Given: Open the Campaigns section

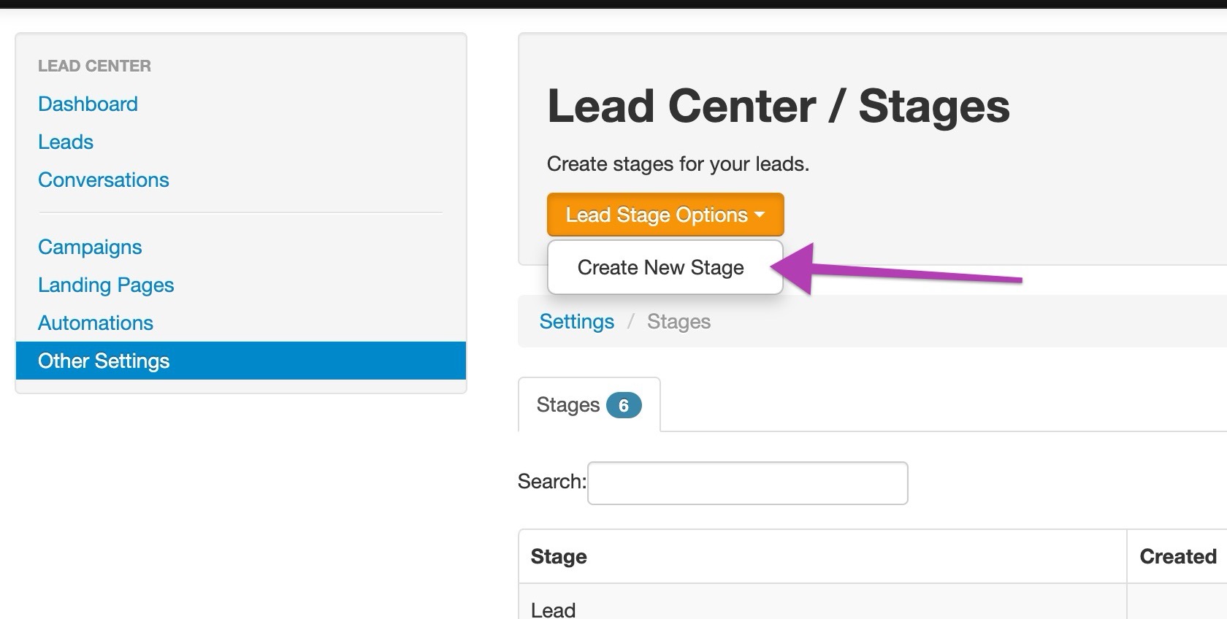Looking at the screenshot, I should 90,247.
